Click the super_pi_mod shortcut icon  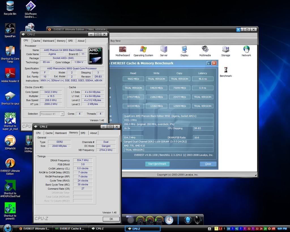coord(10,121)
